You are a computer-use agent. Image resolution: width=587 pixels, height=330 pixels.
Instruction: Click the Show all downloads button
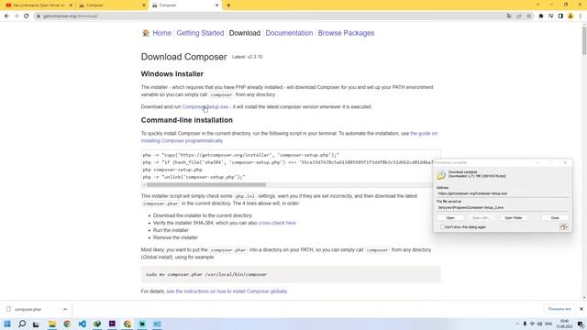click(559, 309)
